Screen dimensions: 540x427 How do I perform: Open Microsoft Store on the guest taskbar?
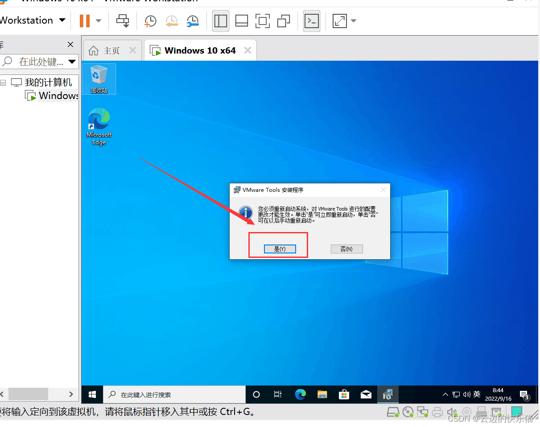click(344, 394)
